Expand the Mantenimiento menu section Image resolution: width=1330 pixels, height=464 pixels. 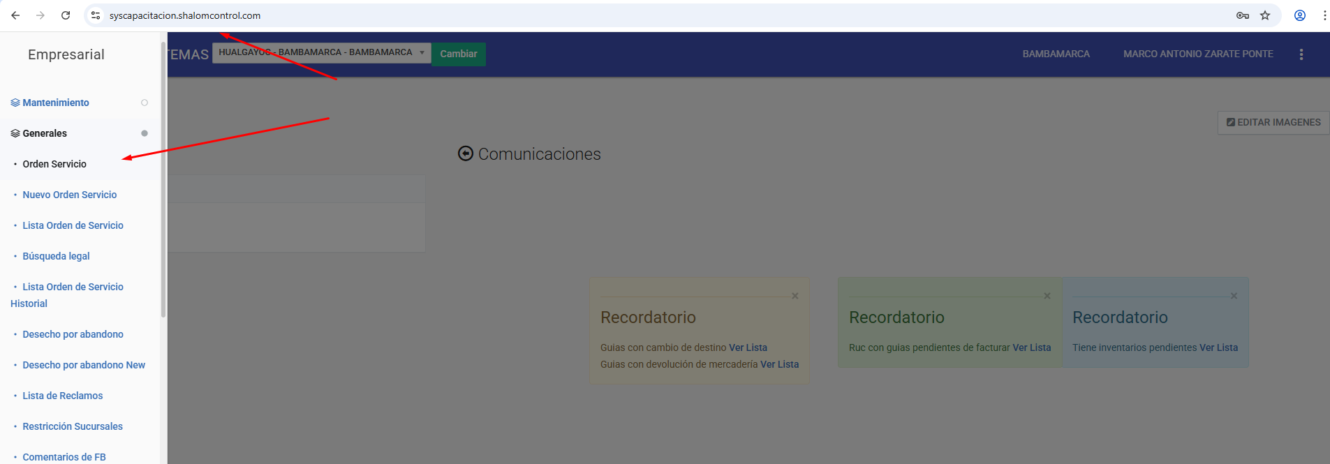pyautogui.click(x=56, y=103)
